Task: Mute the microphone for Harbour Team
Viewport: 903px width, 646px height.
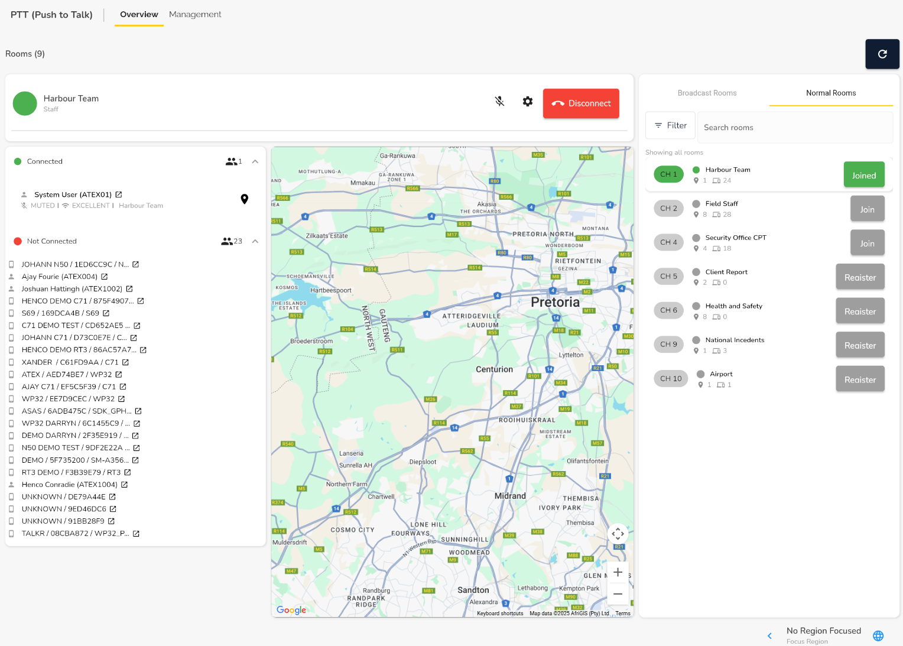Action: 499,101
